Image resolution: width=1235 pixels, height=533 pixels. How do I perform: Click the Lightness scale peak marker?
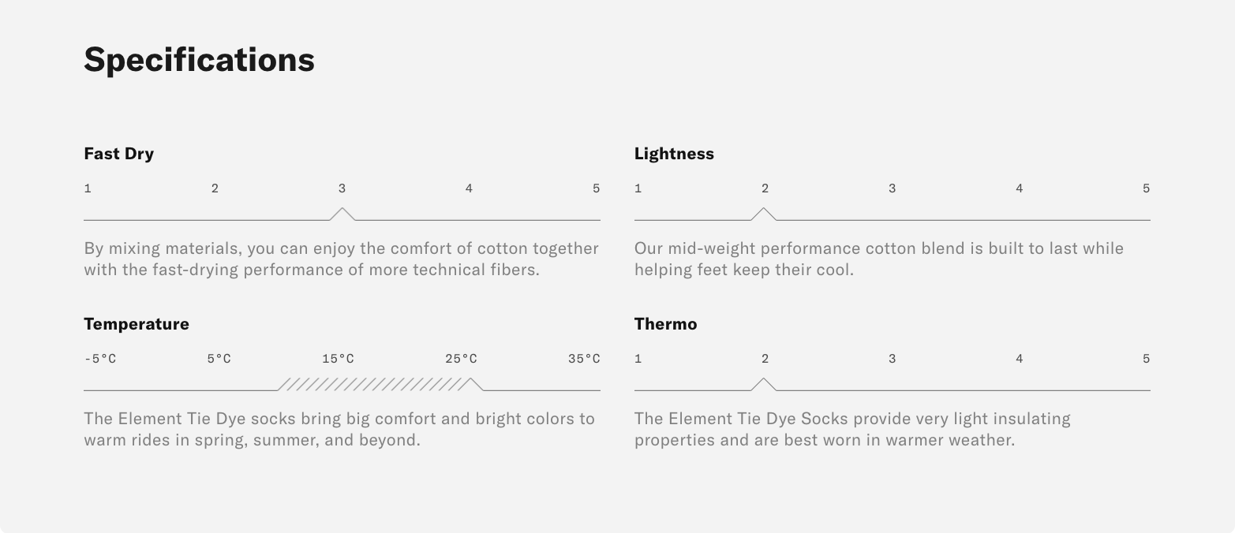coord(764,214)
